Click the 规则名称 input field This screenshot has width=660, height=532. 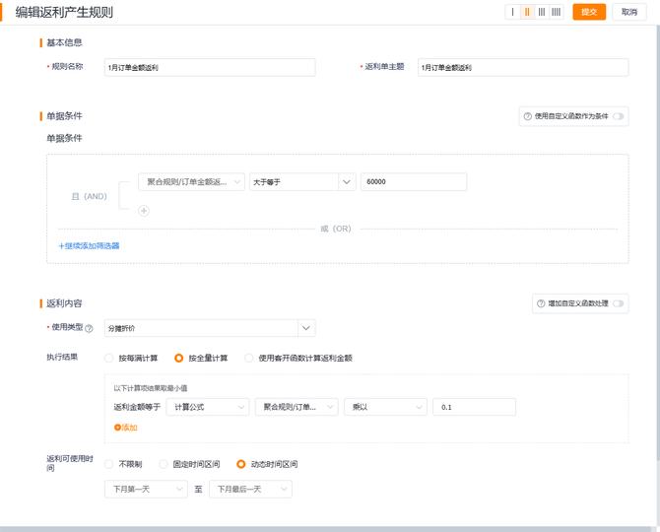pyautogui.click(x=209, y=67)
